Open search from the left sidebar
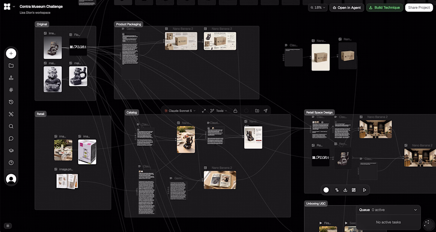Viewport: 436px width, 232px height. tap(11, 126)
